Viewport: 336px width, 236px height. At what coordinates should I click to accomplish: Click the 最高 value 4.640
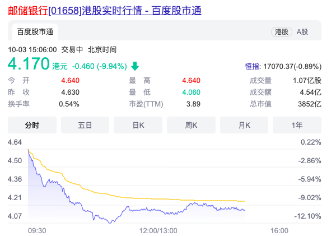191,81
